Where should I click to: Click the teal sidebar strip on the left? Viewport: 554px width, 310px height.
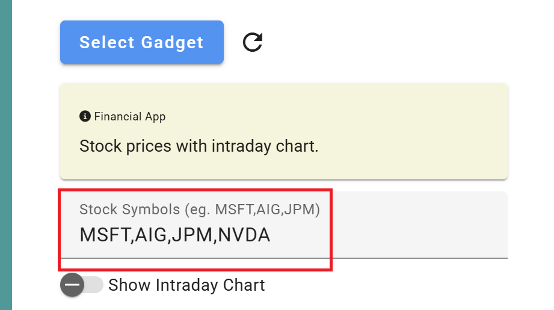tap(5, 155)
